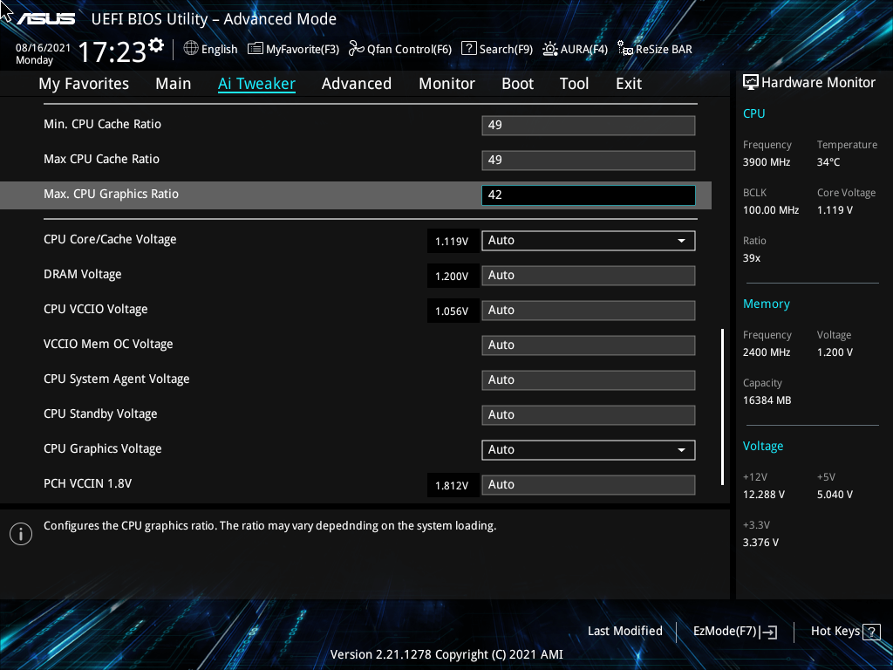Click the ASUS logo
The width and height of the screenshot is (893, 670).
(x=45, y=19)
